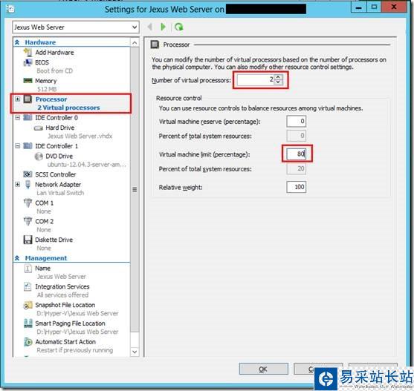Click the Memory chip icon

(28, 81)
